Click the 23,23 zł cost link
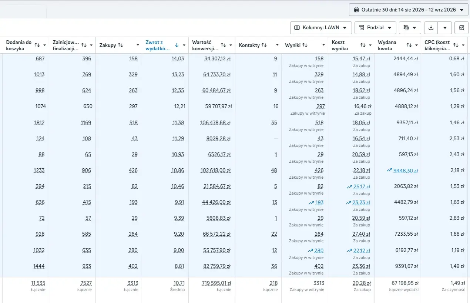The height and width of the screenshot is (303, 470). [362, 202]
